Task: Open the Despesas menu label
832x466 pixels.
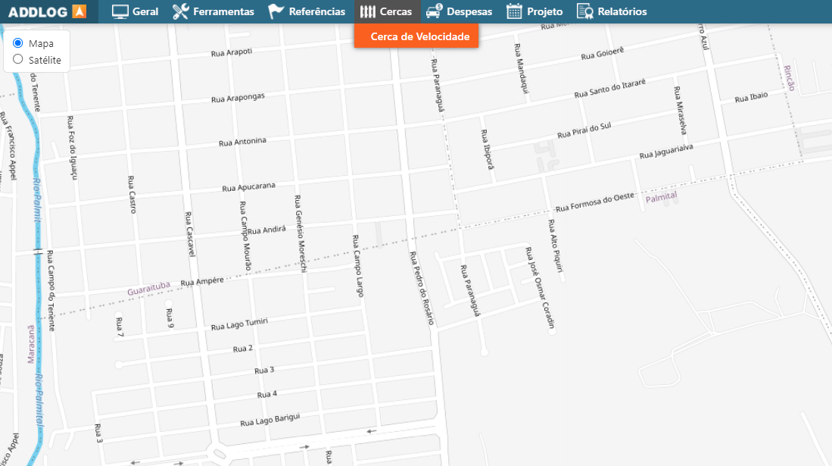Action: click(x=469, y=12)
